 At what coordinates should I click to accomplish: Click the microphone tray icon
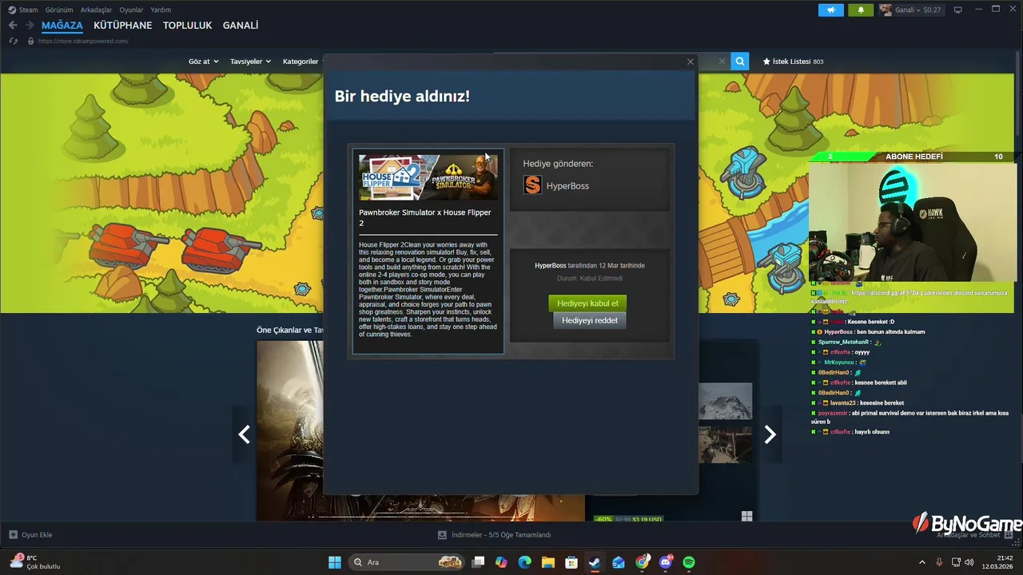(x=939, y=562)
